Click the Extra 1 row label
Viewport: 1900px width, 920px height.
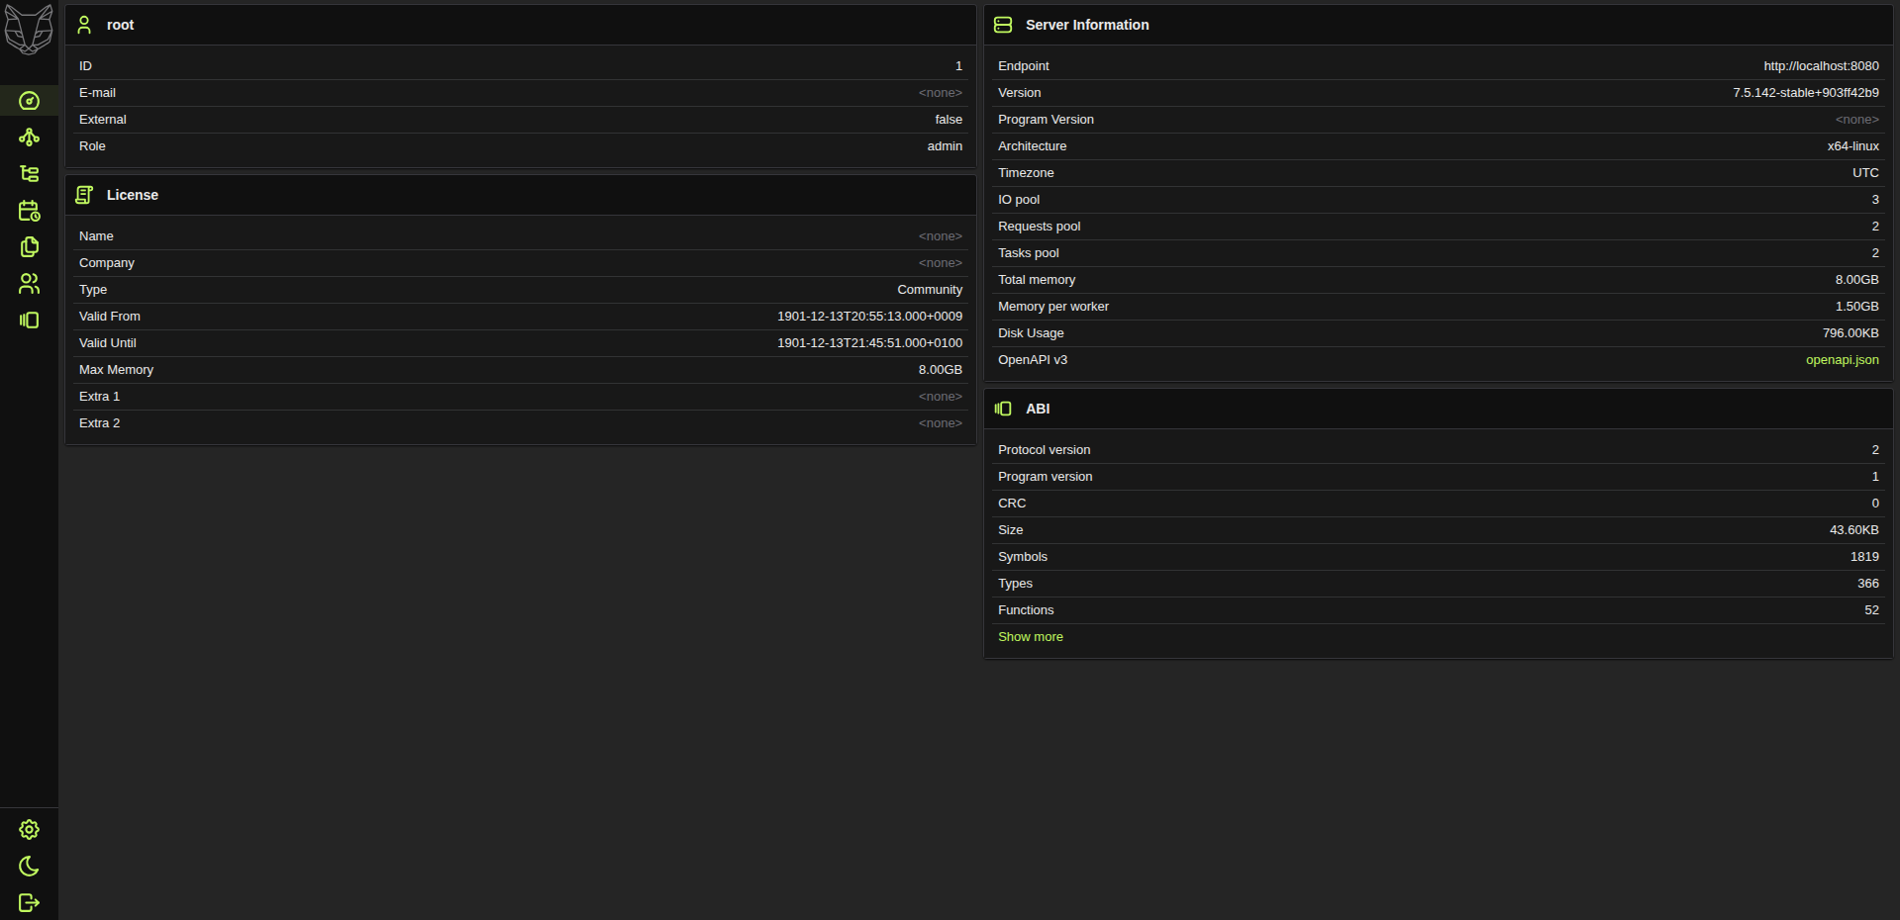[99, 397]
